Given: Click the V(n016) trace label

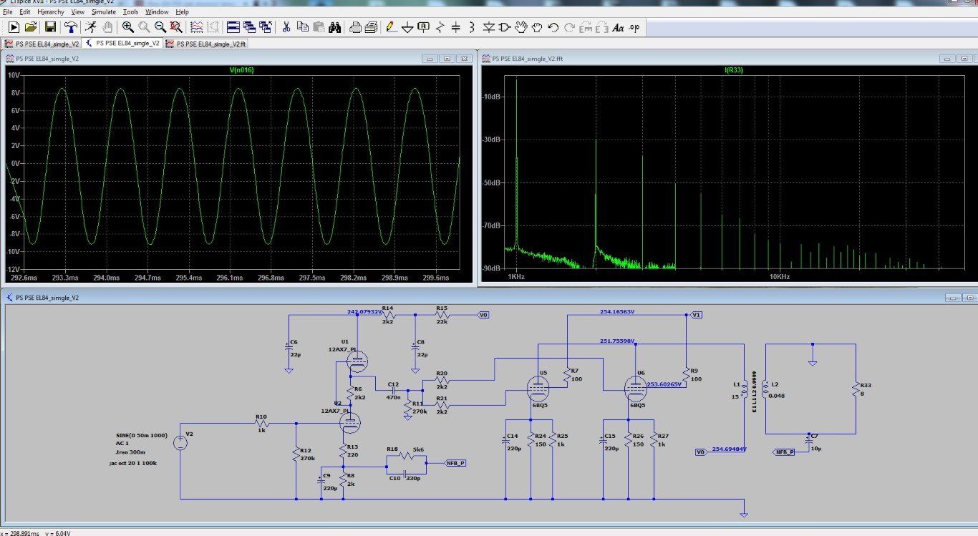Looking at the screenshot, I should click(241, 70).
